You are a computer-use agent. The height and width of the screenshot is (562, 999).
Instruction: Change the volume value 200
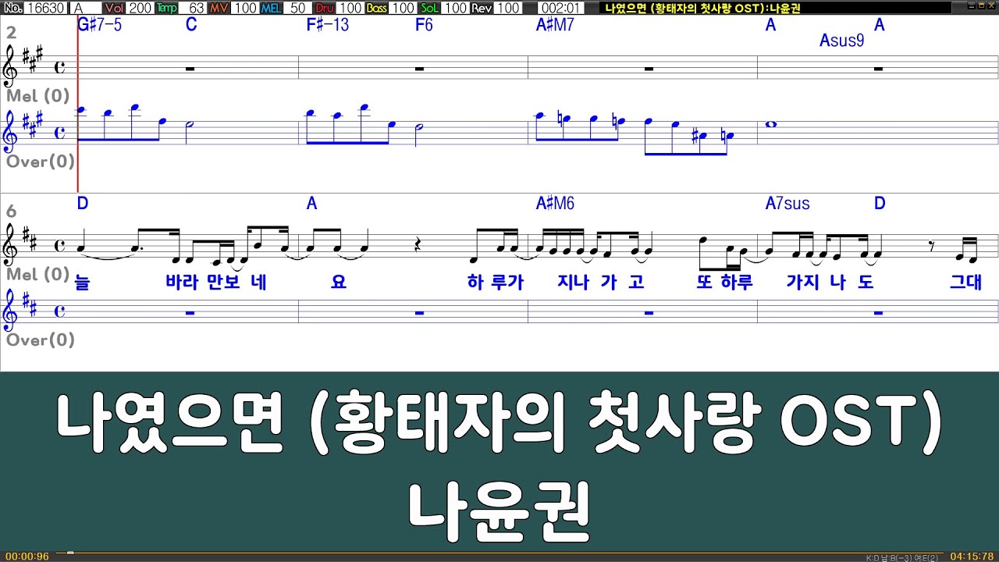point(140,8)
